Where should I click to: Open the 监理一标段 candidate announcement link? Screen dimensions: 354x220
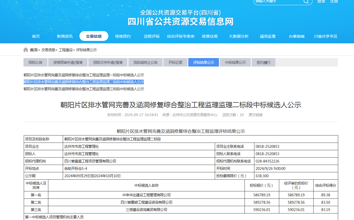coord(84,75)
